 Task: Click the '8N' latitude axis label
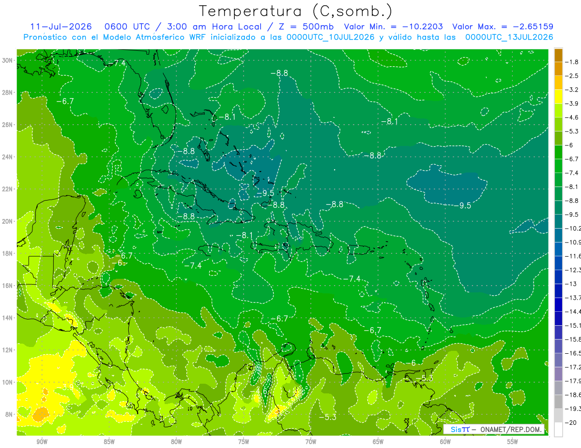[x=9, y=414]
